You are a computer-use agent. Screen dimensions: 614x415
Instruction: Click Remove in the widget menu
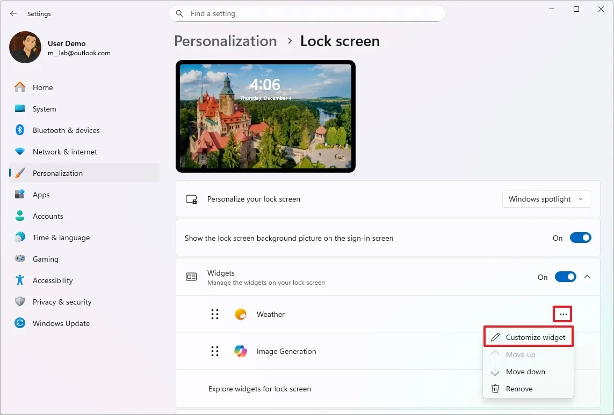tap(518, 389)
